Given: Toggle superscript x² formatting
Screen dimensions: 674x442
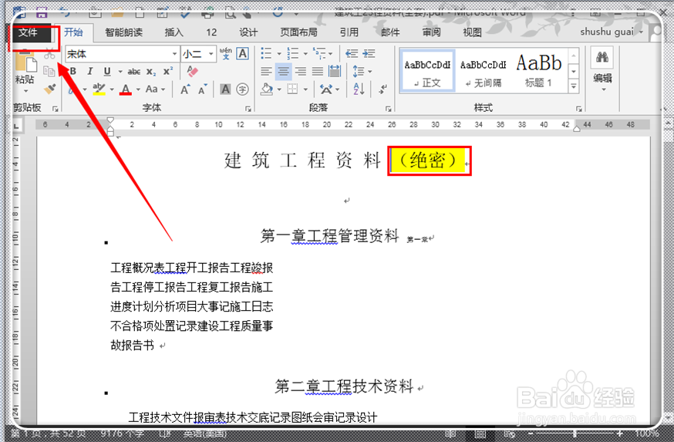Looking at the screenshot, I should 168,71.
